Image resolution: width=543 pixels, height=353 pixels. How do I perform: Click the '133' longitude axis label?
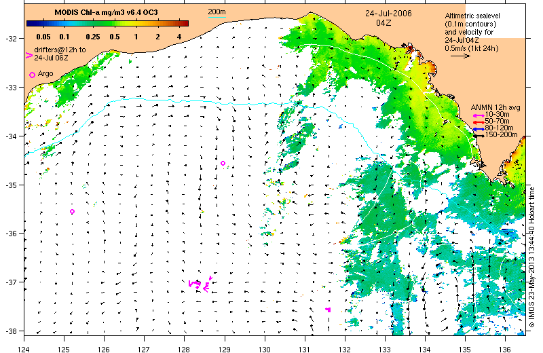pos(385,349)
